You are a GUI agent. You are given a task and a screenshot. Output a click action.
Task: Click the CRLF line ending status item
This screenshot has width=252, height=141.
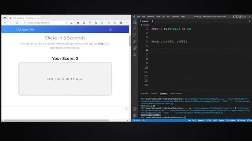coord(215,120)
